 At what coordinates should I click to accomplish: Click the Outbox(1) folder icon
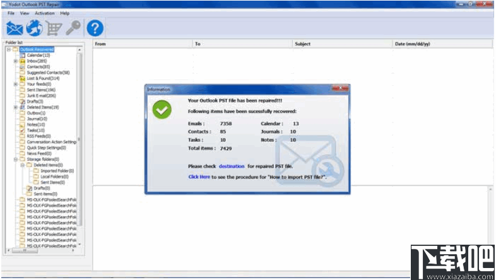[22, 113]
